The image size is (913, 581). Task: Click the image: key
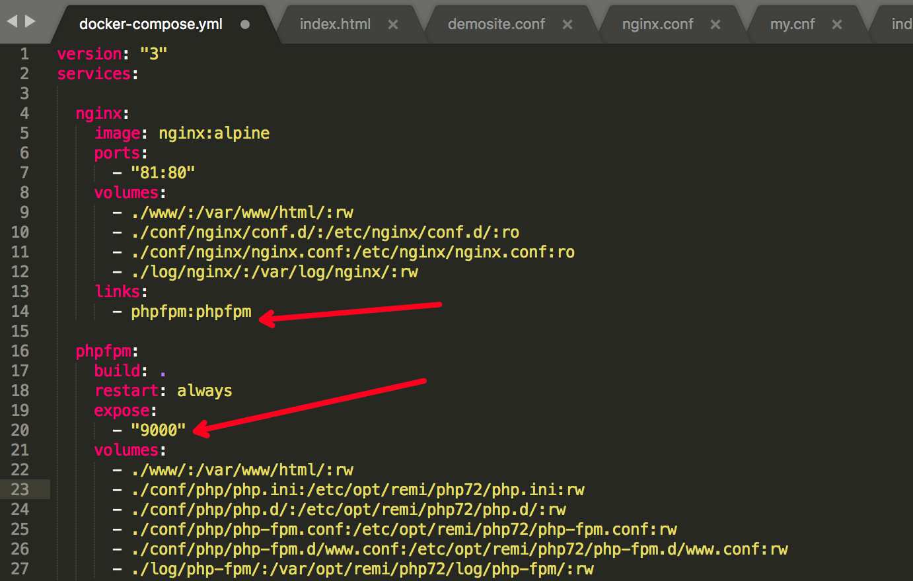point(122,133)
